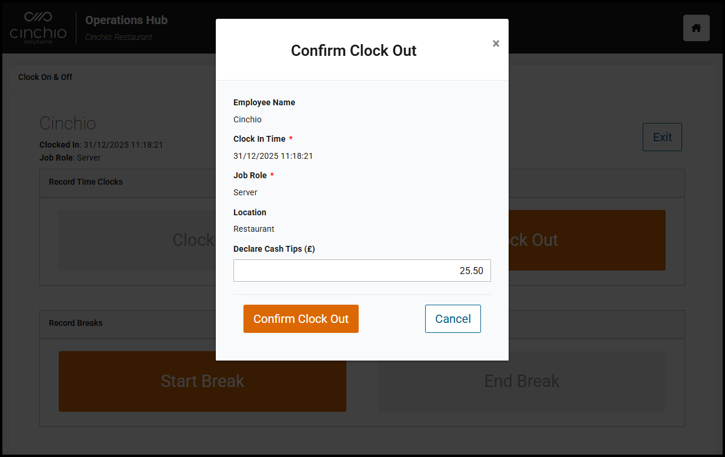Click the Record Time Clocks panel header

point(86,182)
